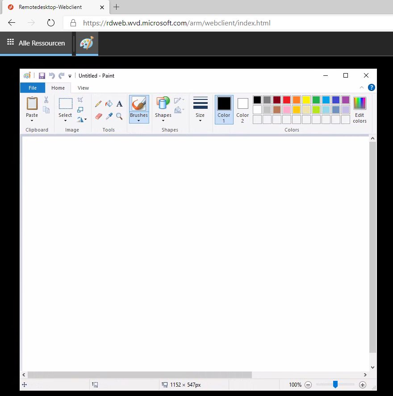Pick the green color swatch

click(x=316, y=100)
